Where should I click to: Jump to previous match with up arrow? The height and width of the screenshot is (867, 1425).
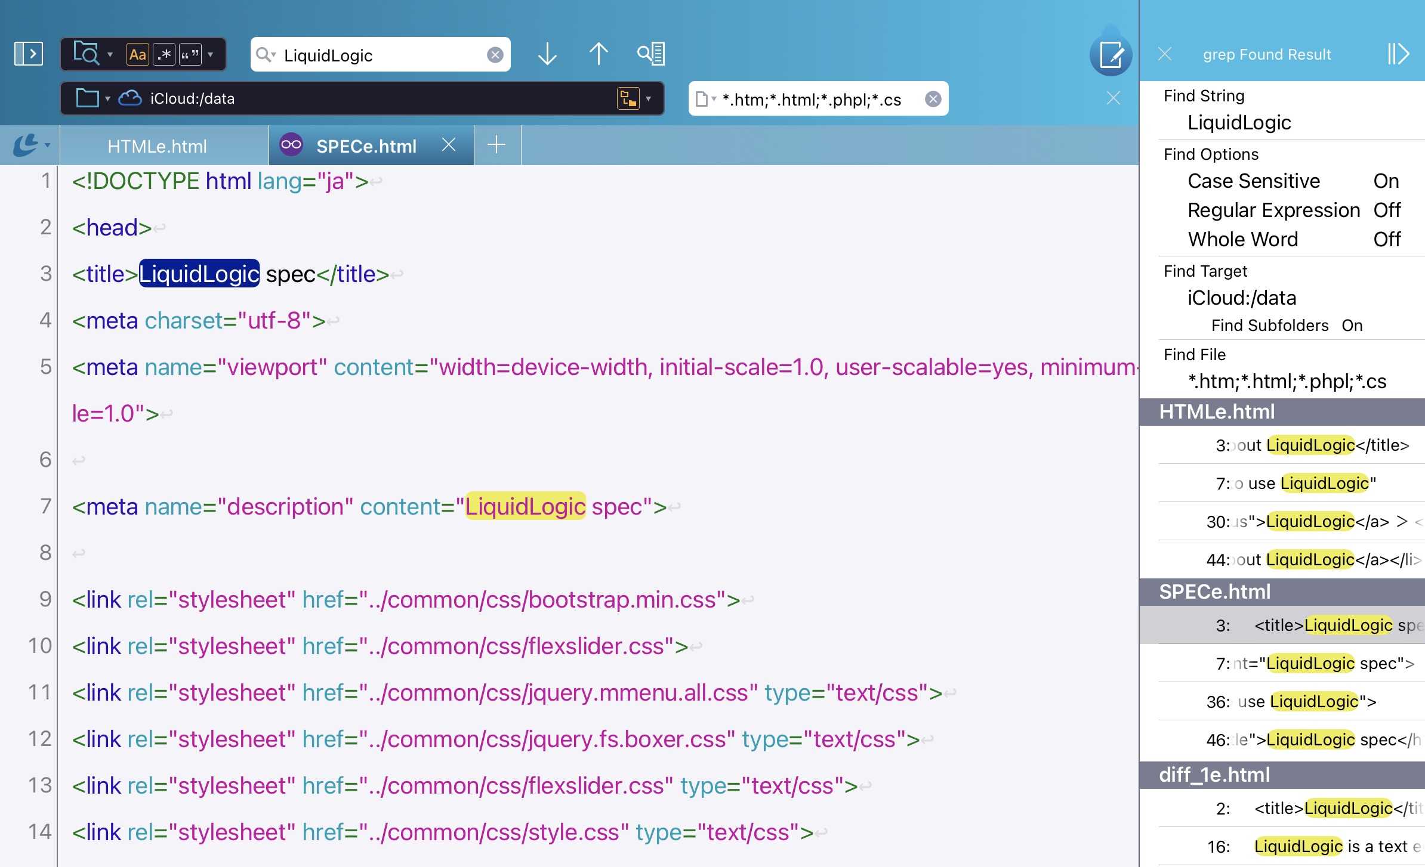click(599, 54)
